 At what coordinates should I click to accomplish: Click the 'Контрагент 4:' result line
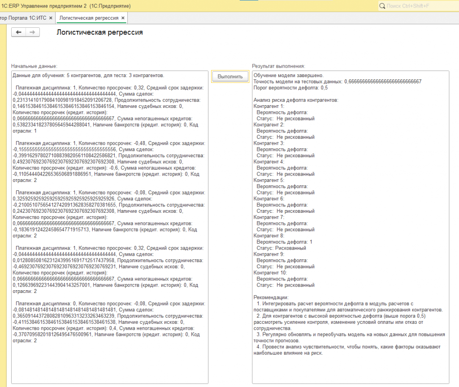269,162
